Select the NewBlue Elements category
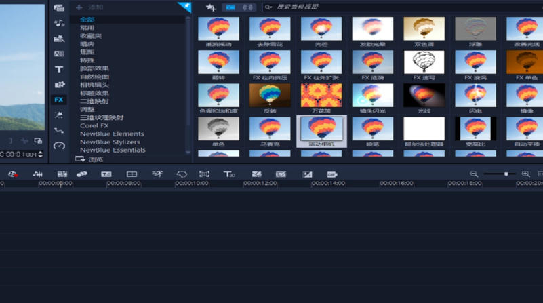 [x=112, y=134]
